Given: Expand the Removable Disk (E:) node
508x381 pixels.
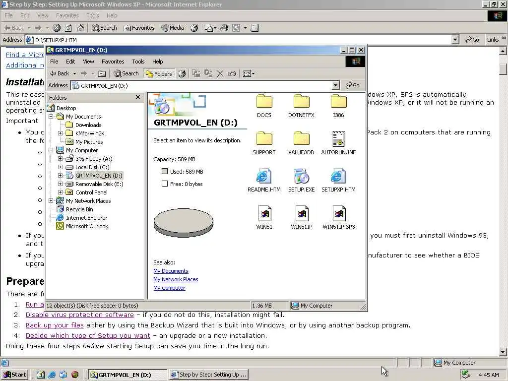Looking at the screenshot, I should (x=60, y=184).
